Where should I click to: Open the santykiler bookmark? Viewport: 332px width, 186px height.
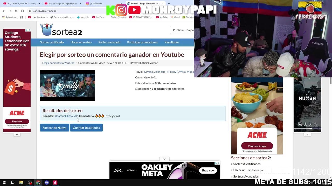[83, 17]
